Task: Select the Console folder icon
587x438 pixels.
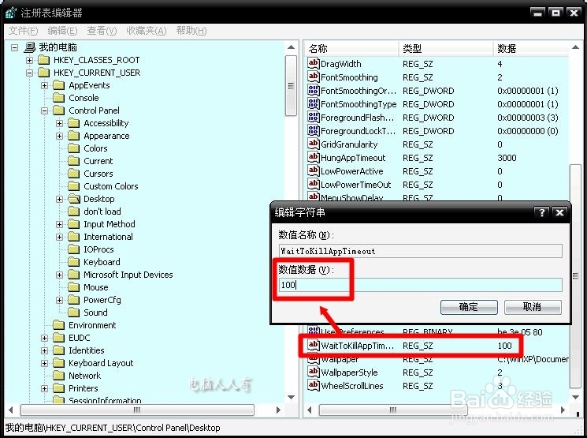Action: 59,98
